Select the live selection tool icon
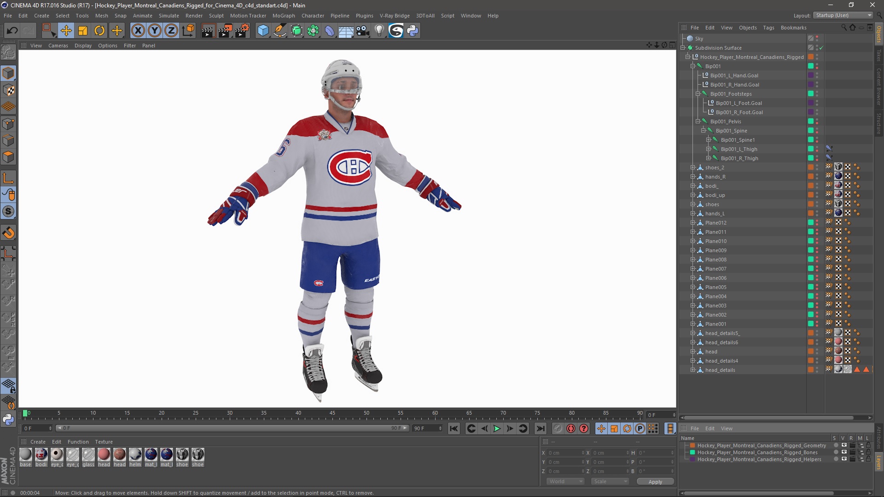The height and width of the screenshot is (497, 884). tap(49, 31)
